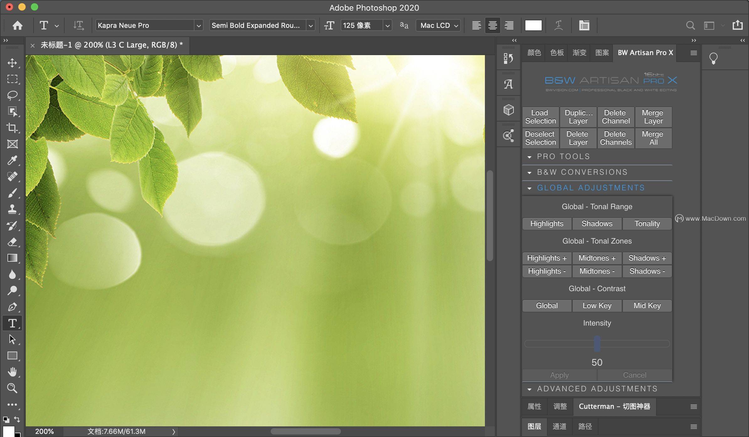Select the Eyedropper tool
This screenshot has height=437, width=749.
click(x=12, y=160)
